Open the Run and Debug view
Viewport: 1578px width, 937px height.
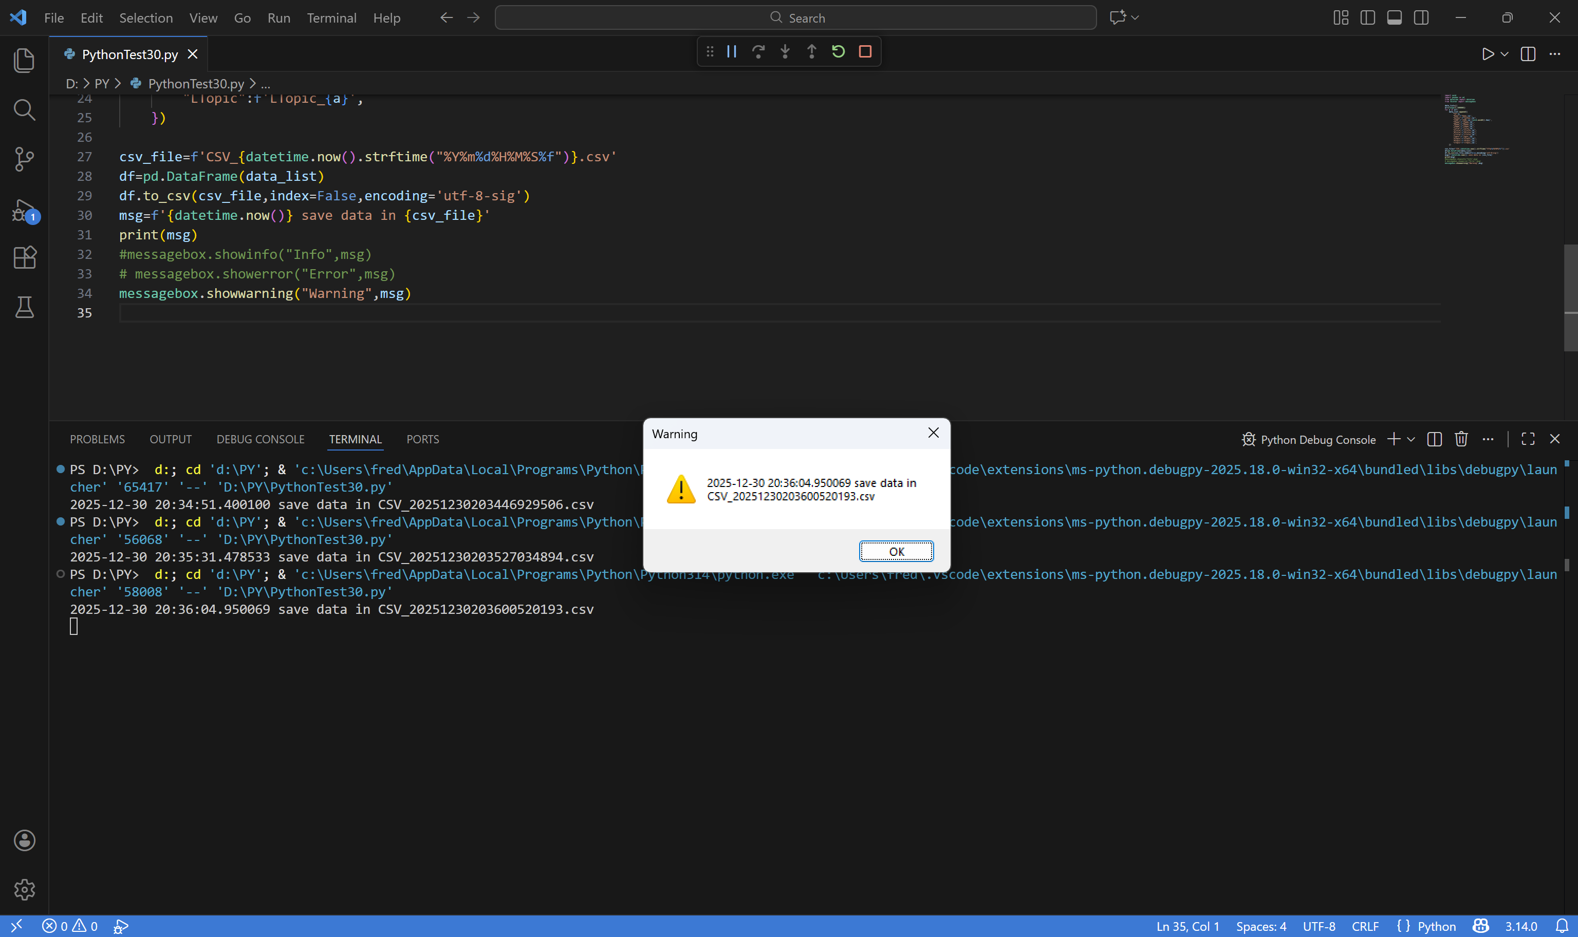click(24, 210)
